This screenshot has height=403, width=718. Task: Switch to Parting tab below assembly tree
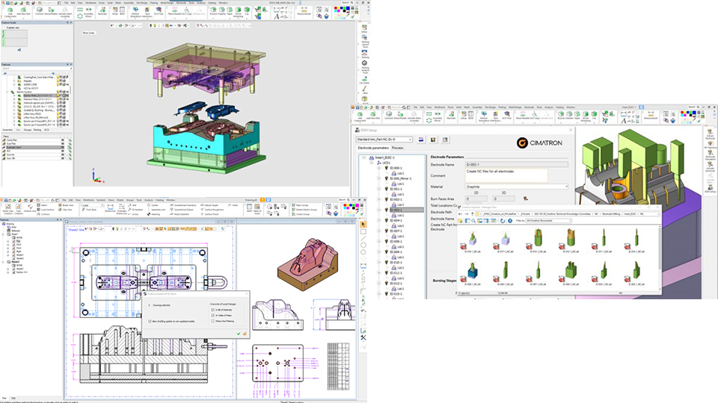(37, 130)
